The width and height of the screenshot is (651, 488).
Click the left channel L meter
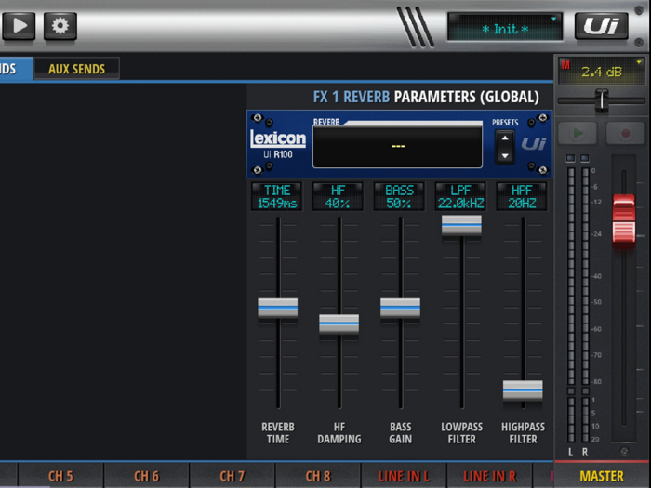(x=571, y=305)
